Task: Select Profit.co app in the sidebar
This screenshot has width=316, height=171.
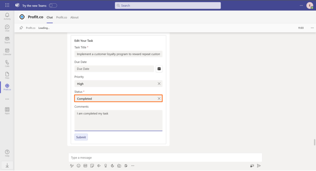Action: 7,87
